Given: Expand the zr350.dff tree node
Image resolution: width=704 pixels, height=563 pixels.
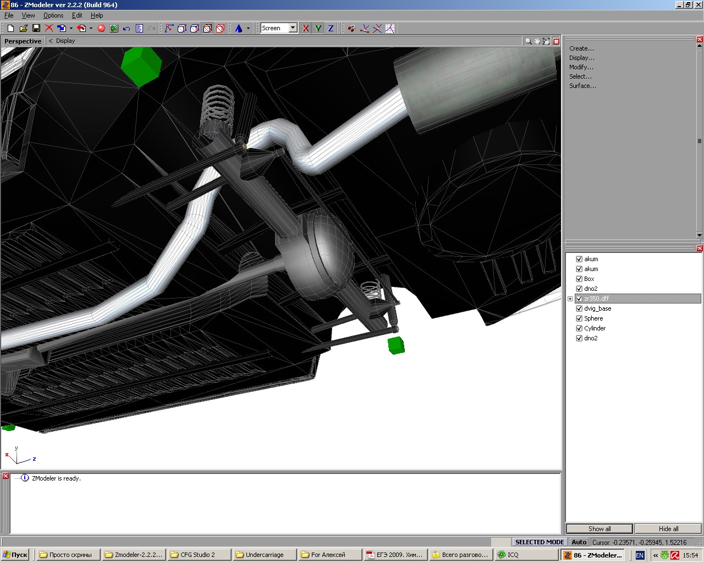Looking at the screenshot, I should click(570, 299).
